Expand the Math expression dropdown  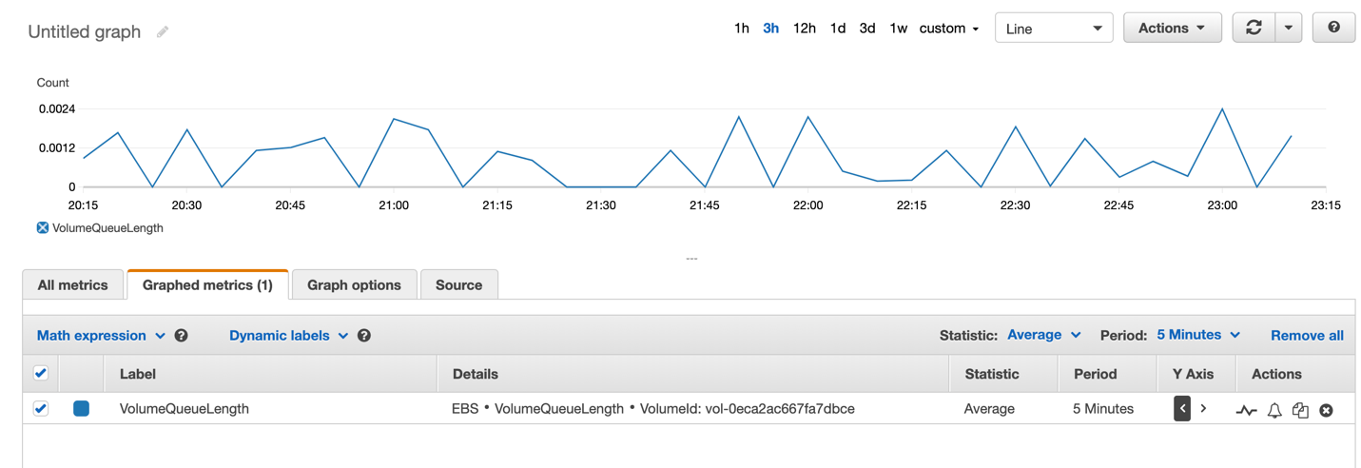tap(101, 336)
